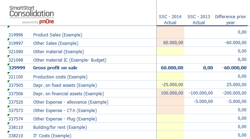This screenshot has height=139, width=250.
Task: Select the yellow Production costs 2014 input cell
Action: coord(170,76)
